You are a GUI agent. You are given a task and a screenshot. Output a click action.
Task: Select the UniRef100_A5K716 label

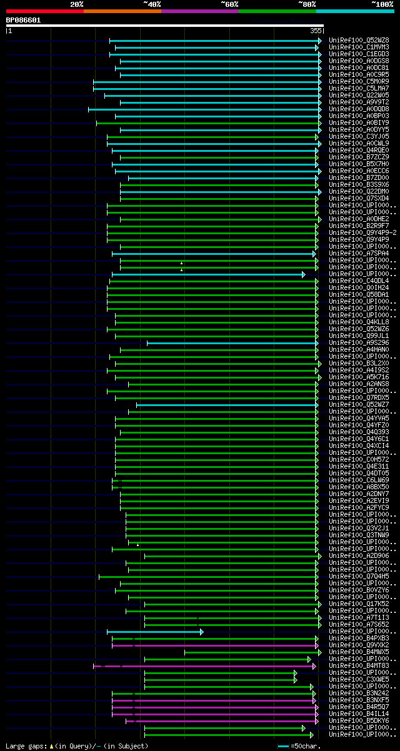coord(359,377)
